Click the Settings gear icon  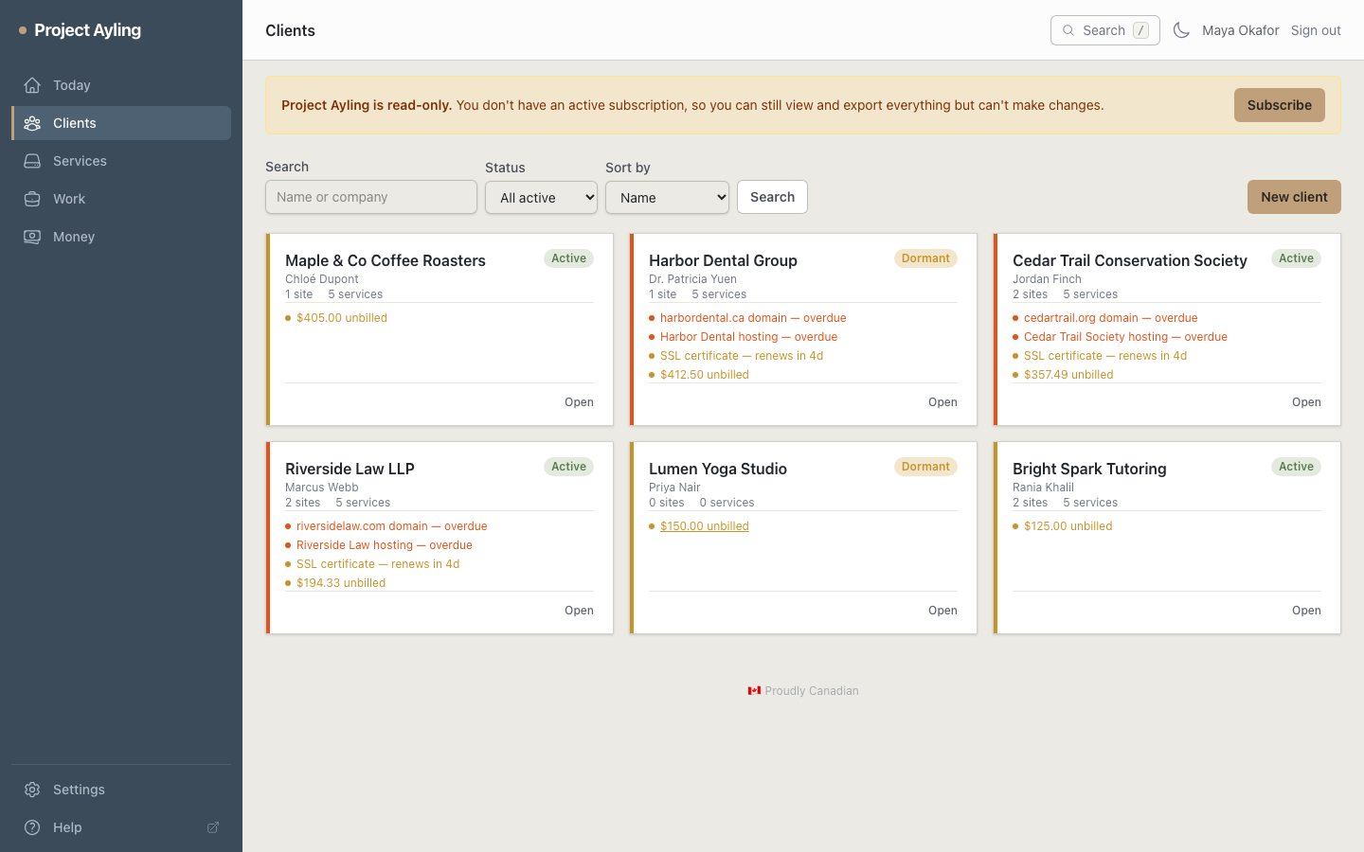click(32, 790)
